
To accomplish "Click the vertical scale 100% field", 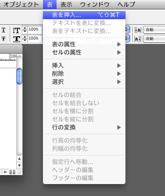I will tap(35, 29).
